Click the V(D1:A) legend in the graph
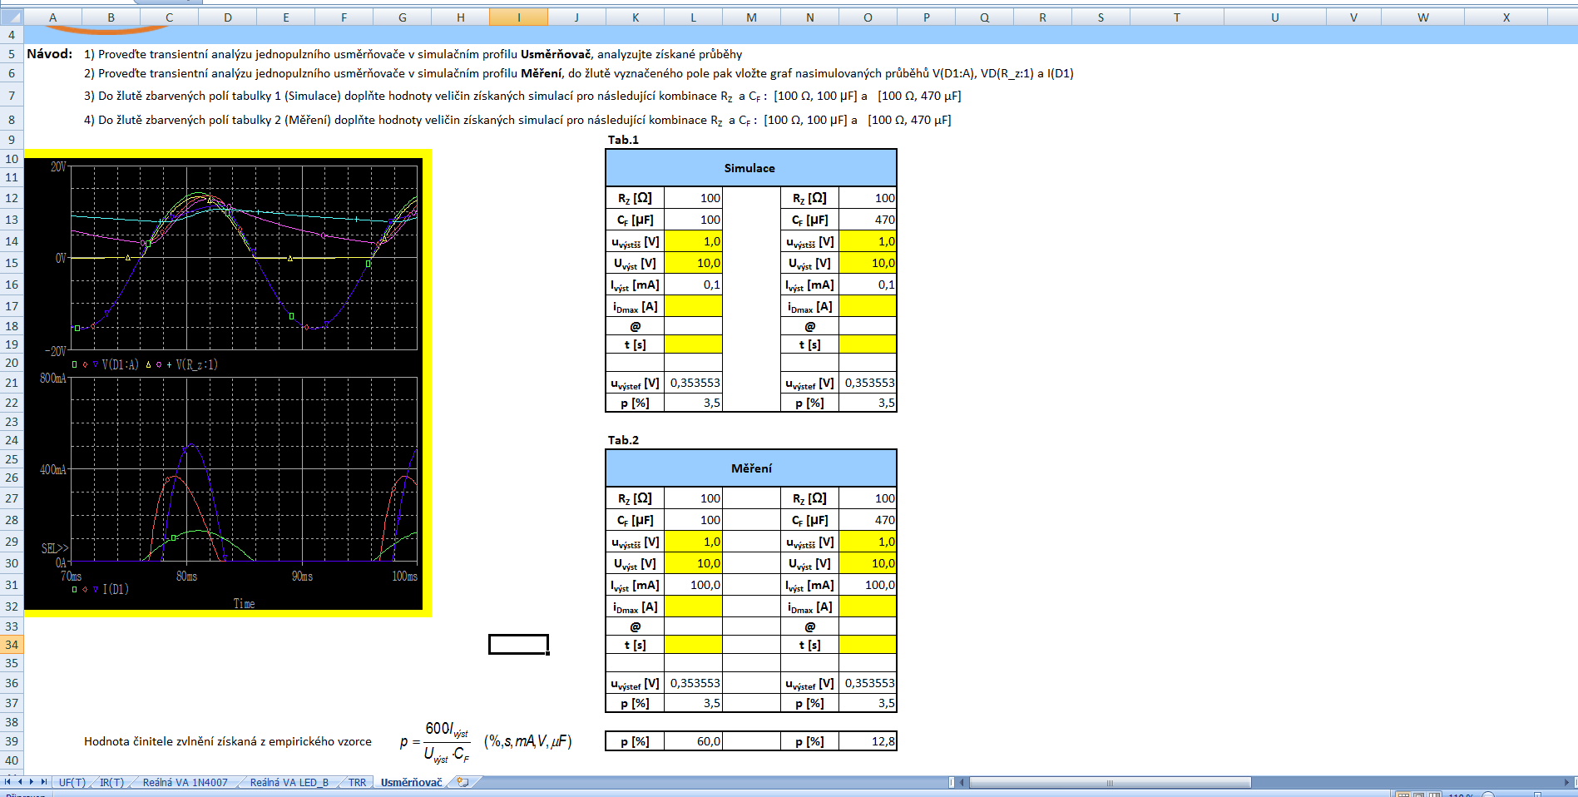The width and height of the screenshot is (1578, 797). coord(120,364)
